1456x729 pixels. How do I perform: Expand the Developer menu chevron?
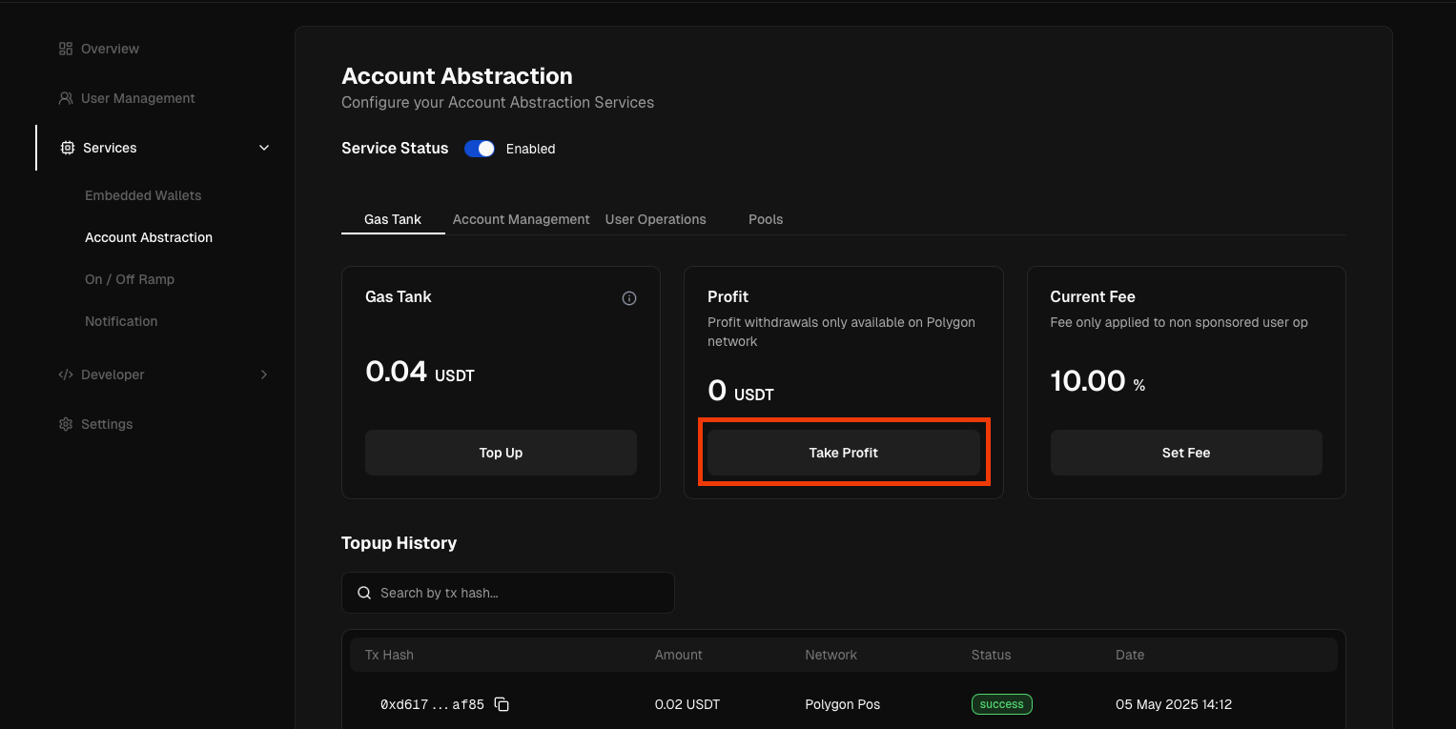click(264, 375)
